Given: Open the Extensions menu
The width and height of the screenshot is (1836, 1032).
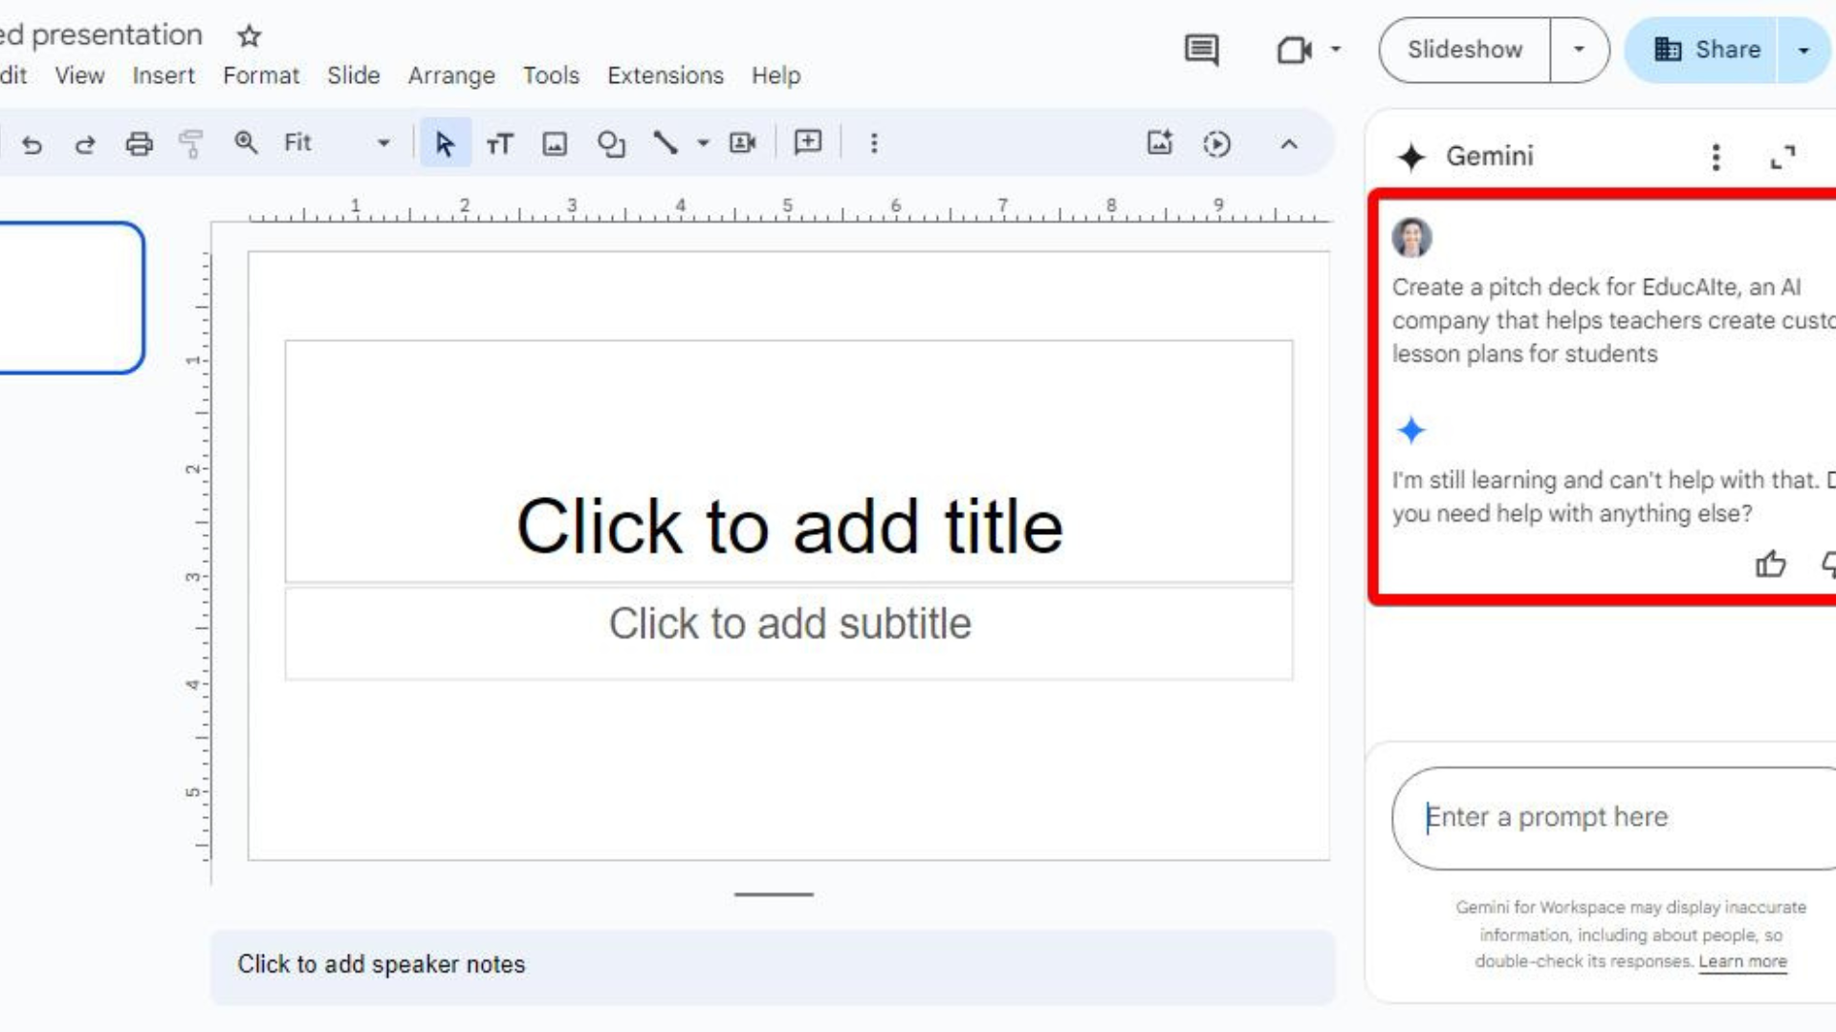Looking at the screenshot, I should [665, 75].
